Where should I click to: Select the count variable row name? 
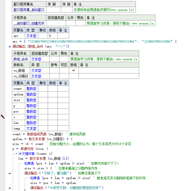(x=18, y=89)
